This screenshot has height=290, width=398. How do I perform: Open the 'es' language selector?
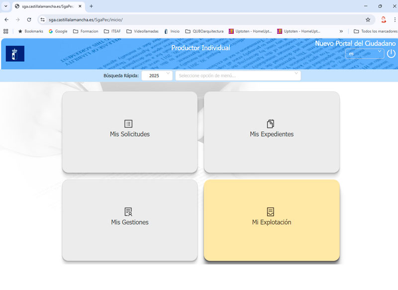tap(364, 53)
